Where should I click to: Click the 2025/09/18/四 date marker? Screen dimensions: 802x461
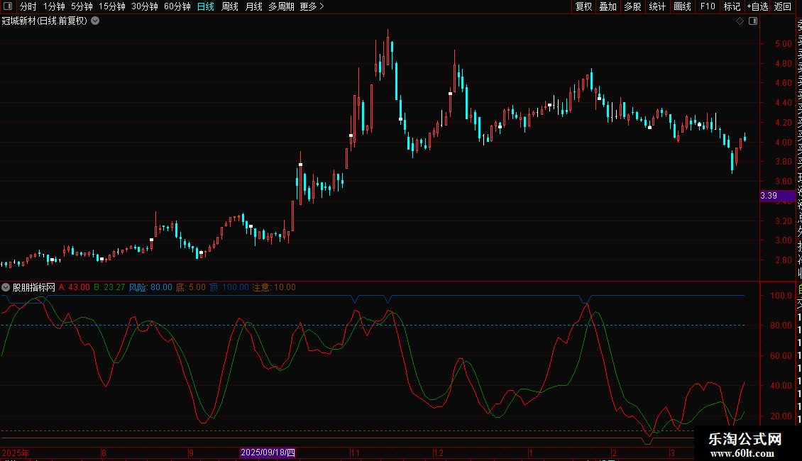coord(268,452)
